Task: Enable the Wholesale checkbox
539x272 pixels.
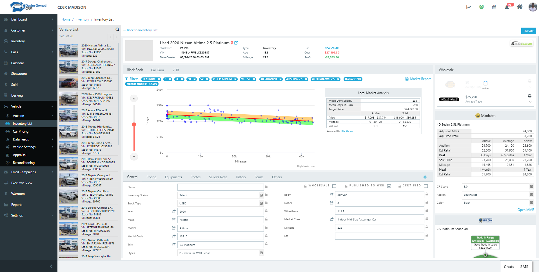Action: pos(334,186)
